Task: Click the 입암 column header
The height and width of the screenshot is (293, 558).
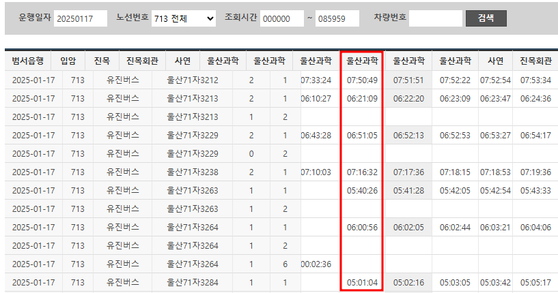Action: pos(68,61)
